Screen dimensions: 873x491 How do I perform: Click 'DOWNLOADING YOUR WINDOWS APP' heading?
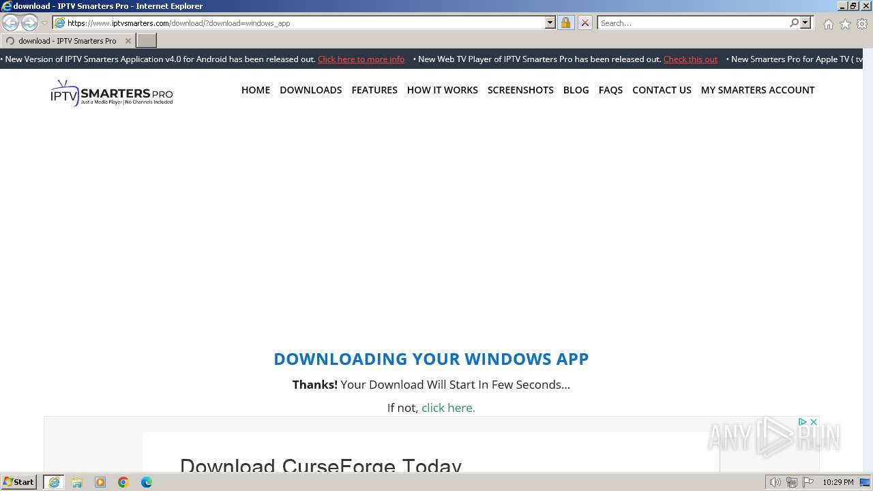[431, 359]
